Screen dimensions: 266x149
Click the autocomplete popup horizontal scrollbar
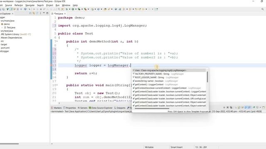click(x=152, y=108)
